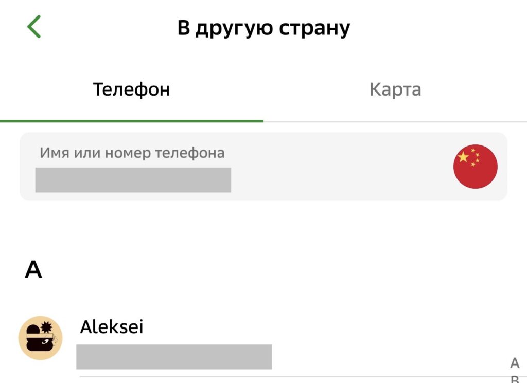Image resolution: width=527 pixels, height=383 pixels.
Task: Click the grey underline beneath Карта
Action: tap(395, 122)
